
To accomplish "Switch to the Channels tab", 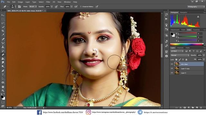I will 180,48.
